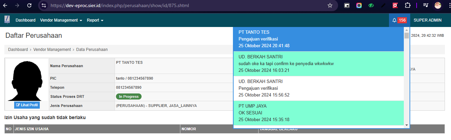
Task: Click Vendor Management in the breadcrumb
Action: coord(52,50)
